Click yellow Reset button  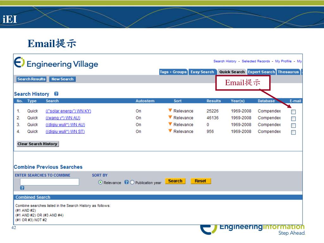200,181
